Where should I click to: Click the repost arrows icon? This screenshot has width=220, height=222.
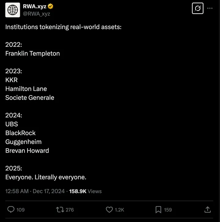click(x=60, y=209)
